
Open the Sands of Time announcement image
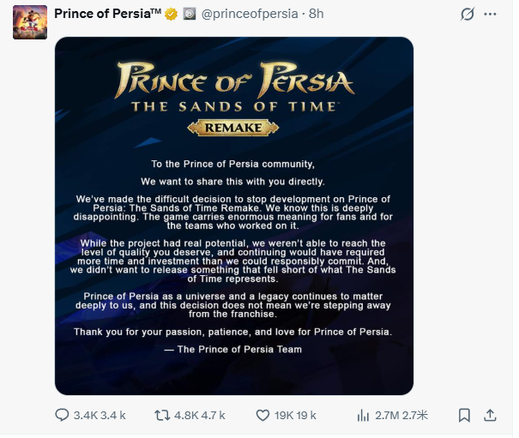coord(233,257)
